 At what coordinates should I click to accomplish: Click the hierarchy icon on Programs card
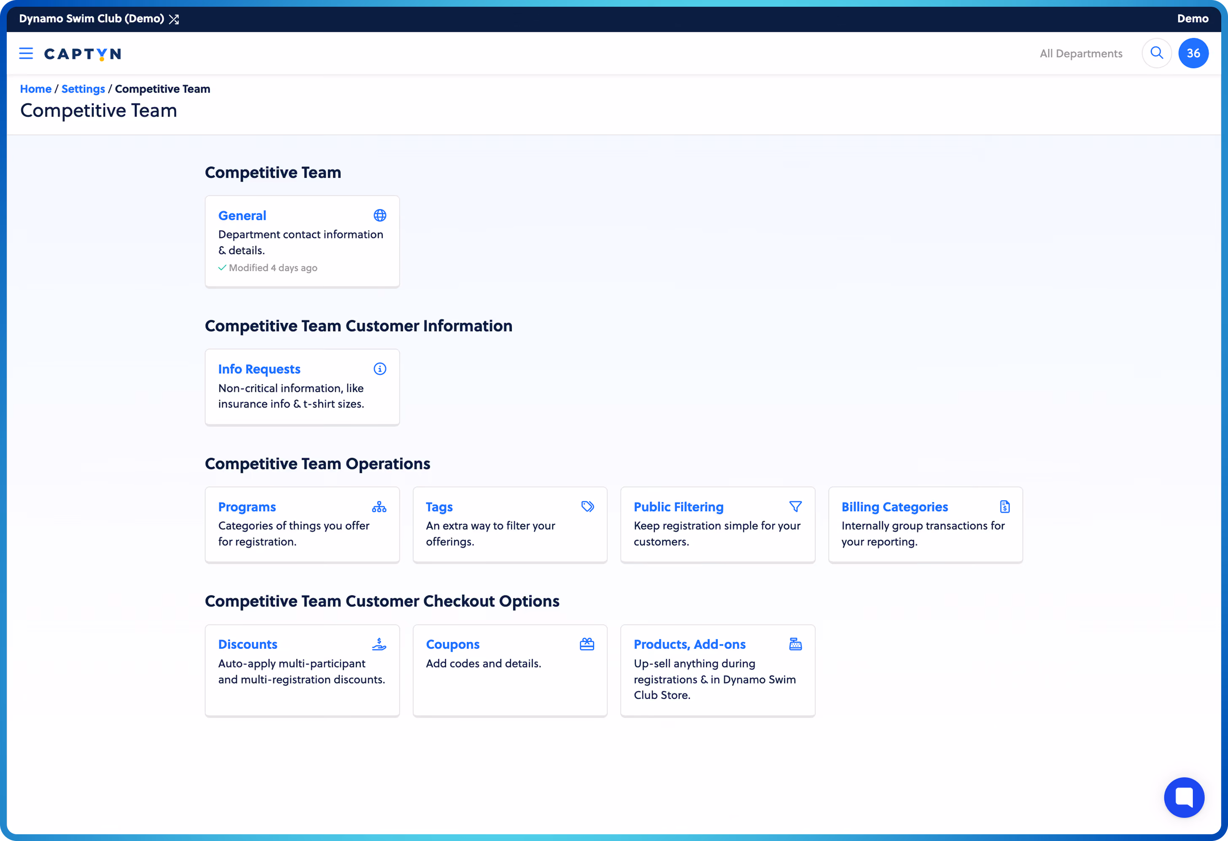pos(379,507)
